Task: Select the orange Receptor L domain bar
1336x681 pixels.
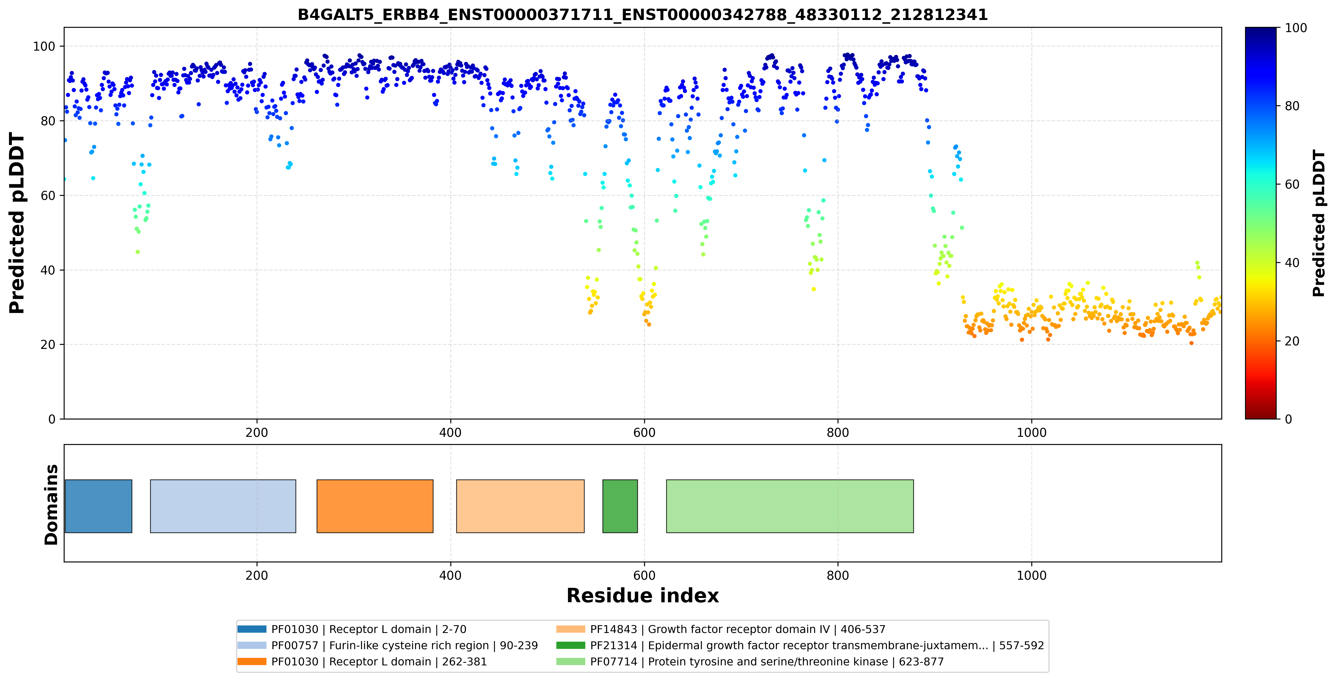Action: click(x=375, y=506)
